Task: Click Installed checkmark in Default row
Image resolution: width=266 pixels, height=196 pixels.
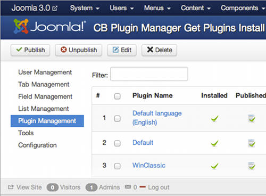Action: [214, 143]
